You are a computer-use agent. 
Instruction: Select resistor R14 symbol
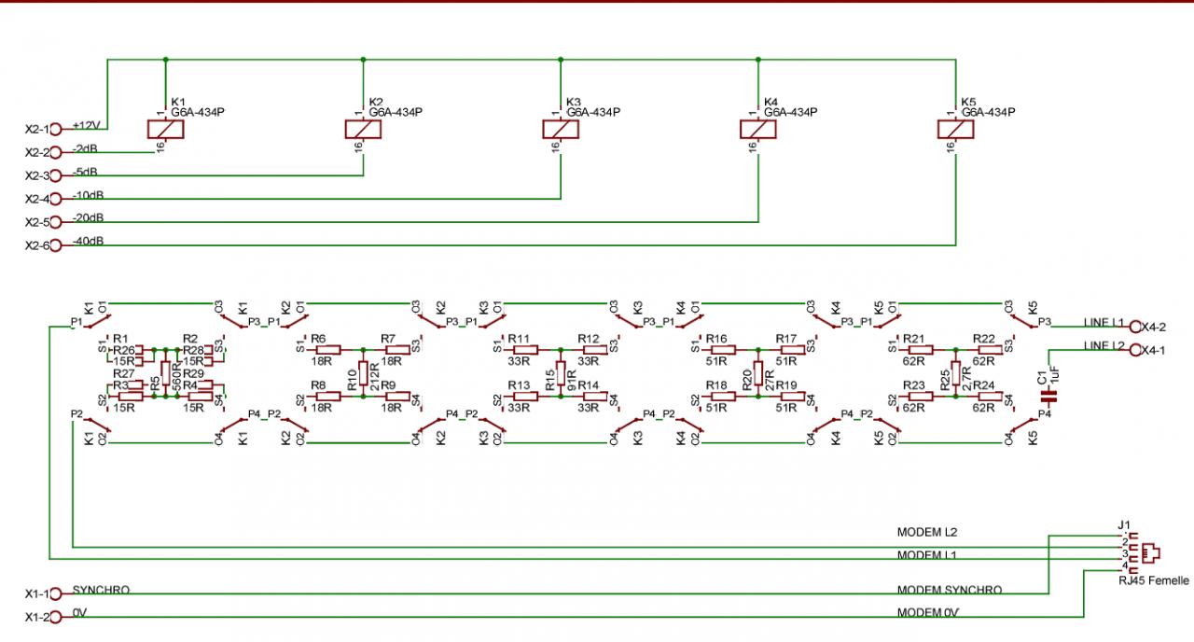596,397
